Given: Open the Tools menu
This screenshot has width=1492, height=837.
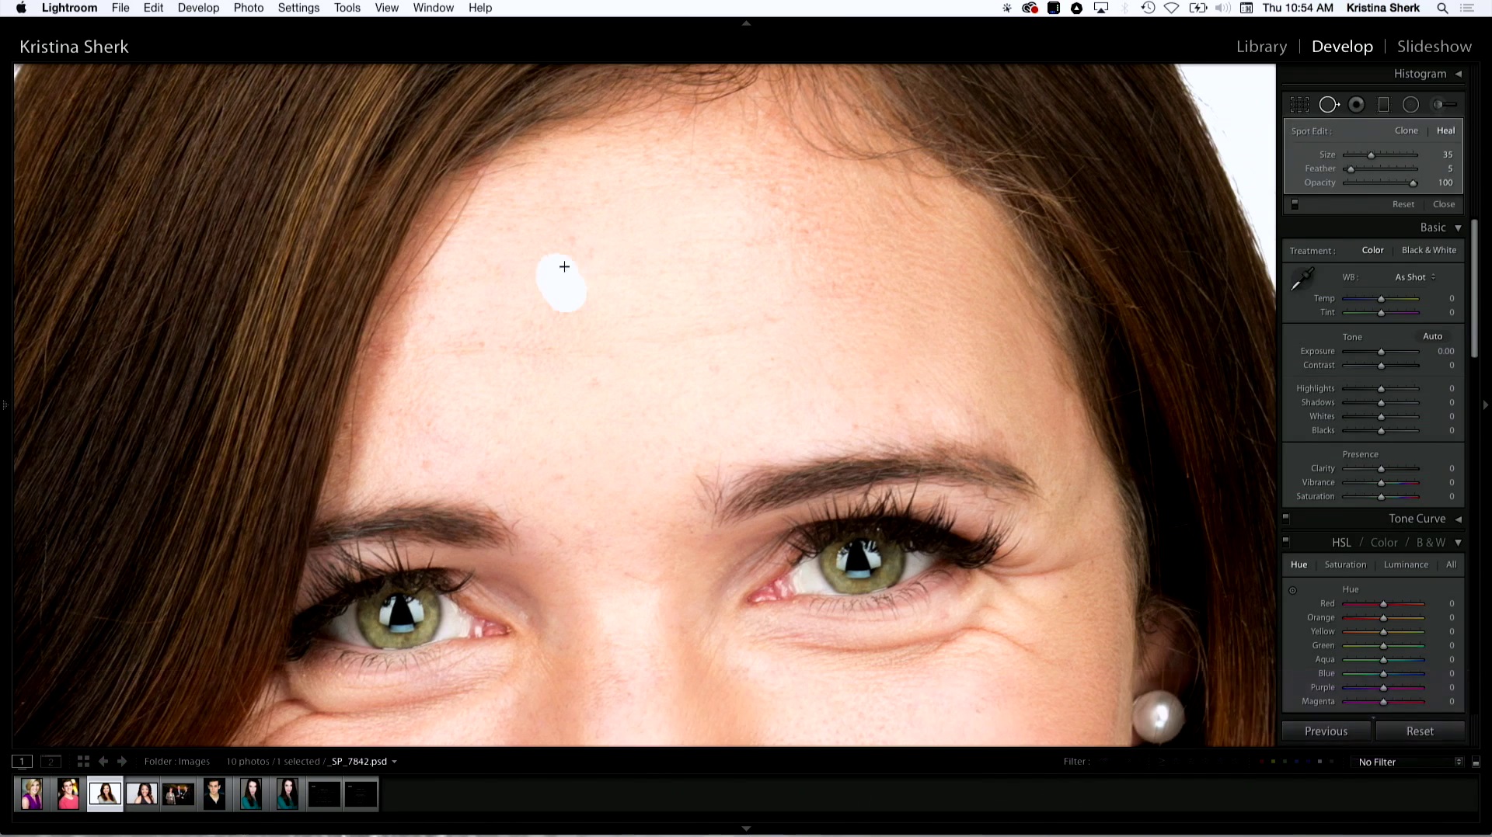Looking at the screenshot, I should (x=347, y=8).
